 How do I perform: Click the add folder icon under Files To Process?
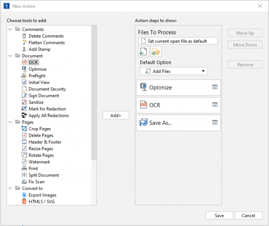(x=156, y=52)
